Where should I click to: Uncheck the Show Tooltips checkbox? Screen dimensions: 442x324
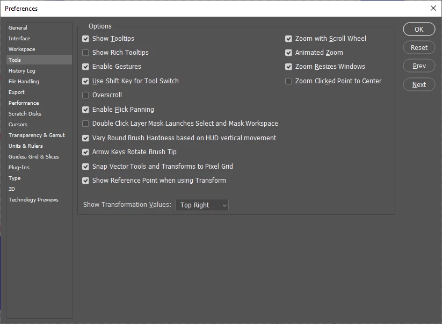point(85,39)
